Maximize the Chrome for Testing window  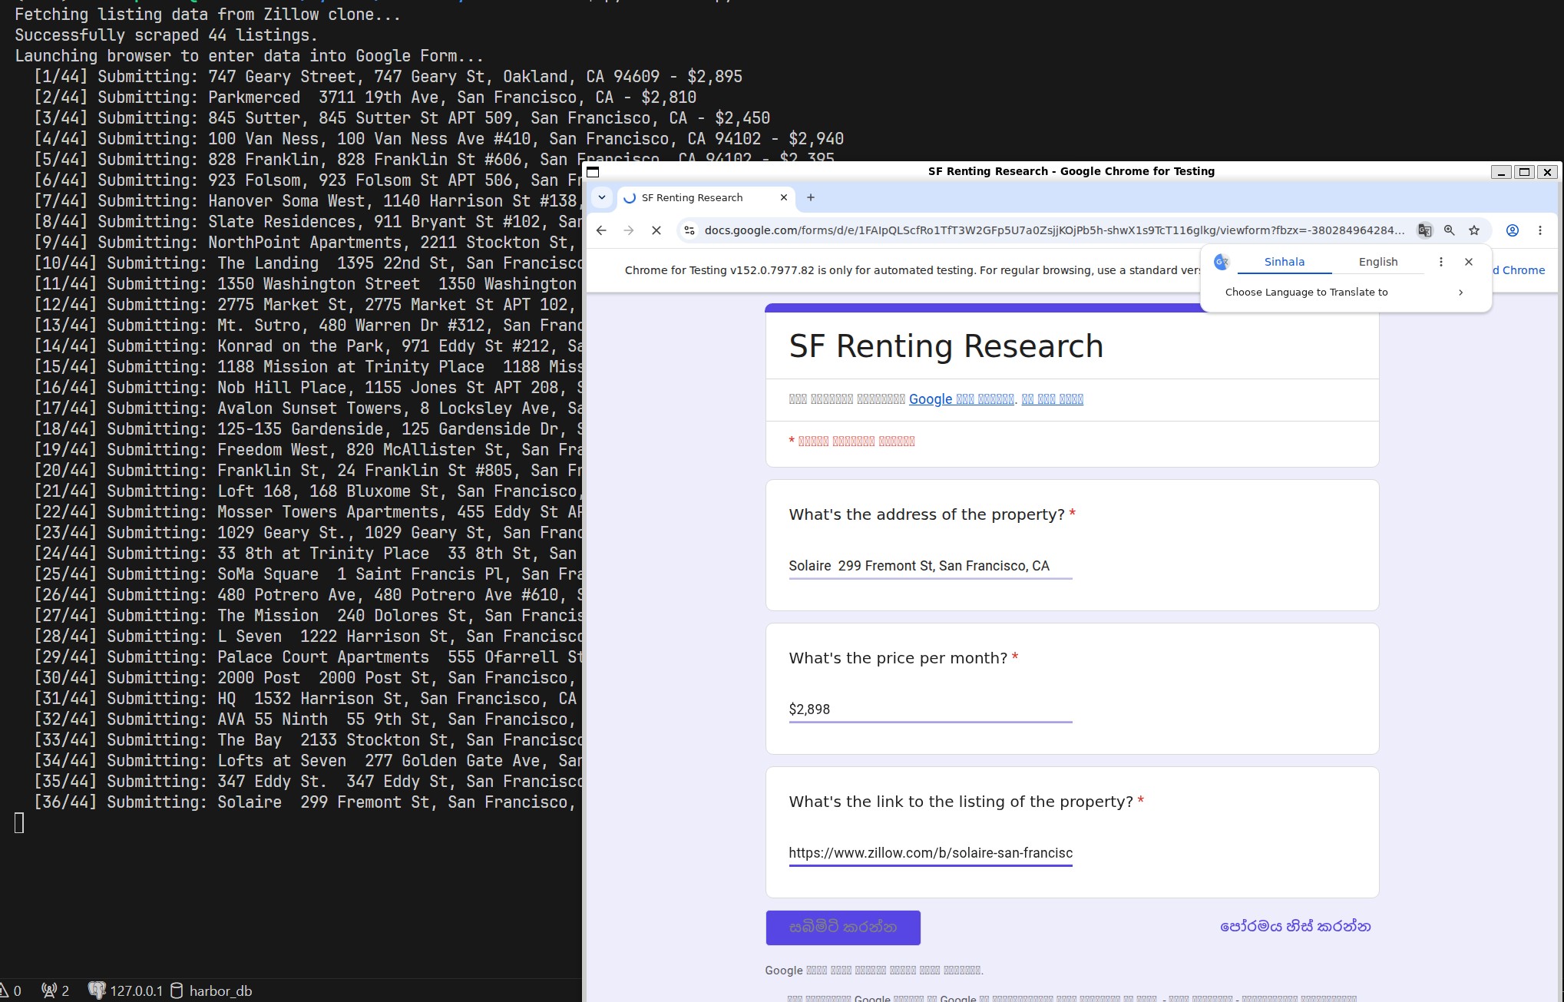pyautogui.click(x=1525, y=172)
